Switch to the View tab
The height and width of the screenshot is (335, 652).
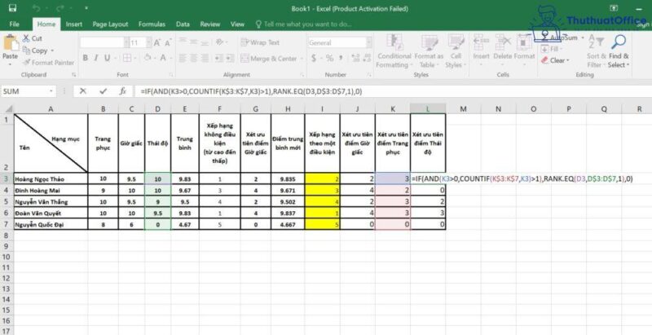[x=237, y=24]
